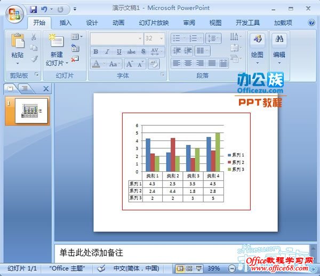Toggle italic formatting

tap(107, 52)
